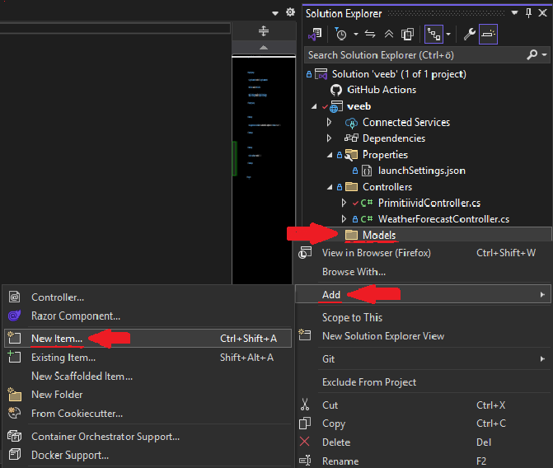Click the Sync with Active Document icon
The height and width of the screenshot is (468, 553).
tap(370, 34)
